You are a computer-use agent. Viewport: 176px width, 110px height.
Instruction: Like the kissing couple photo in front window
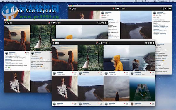click(x=151, y=72)
